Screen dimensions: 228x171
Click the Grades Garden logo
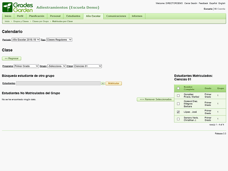(17, 7)
